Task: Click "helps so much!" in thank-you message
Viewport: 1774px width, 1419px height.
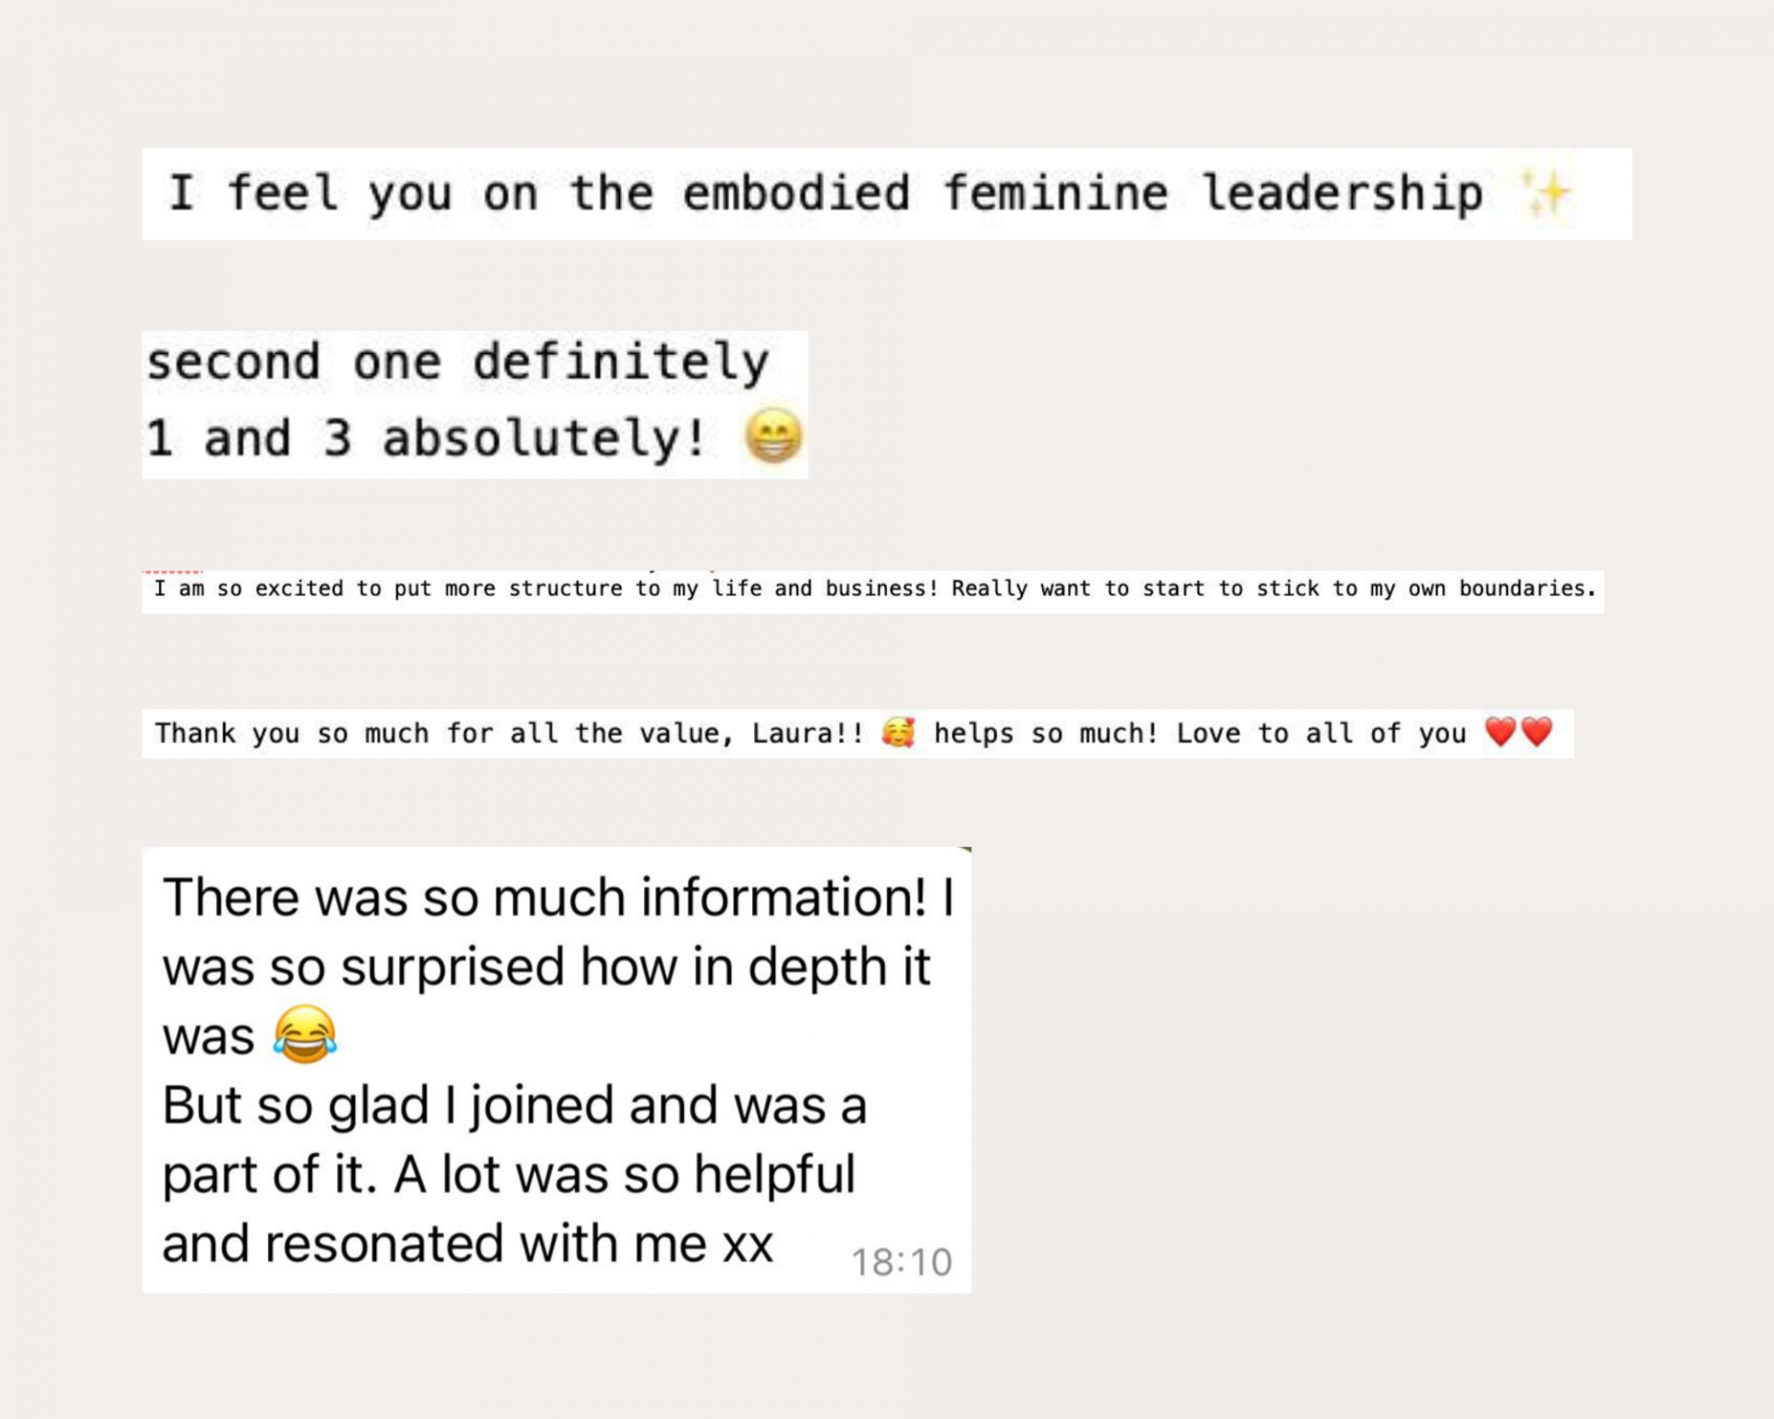Action: pos(1045,734)
